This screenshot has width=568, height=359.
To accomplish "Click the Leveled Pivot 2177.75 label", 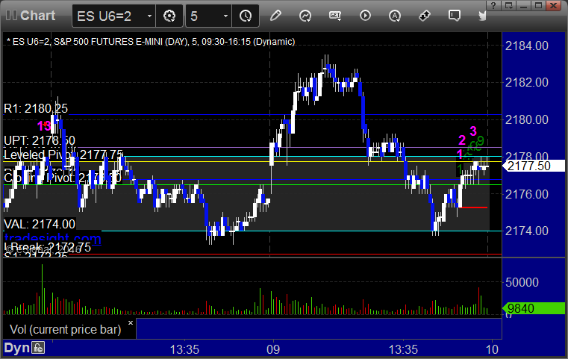I will [63, 155].
